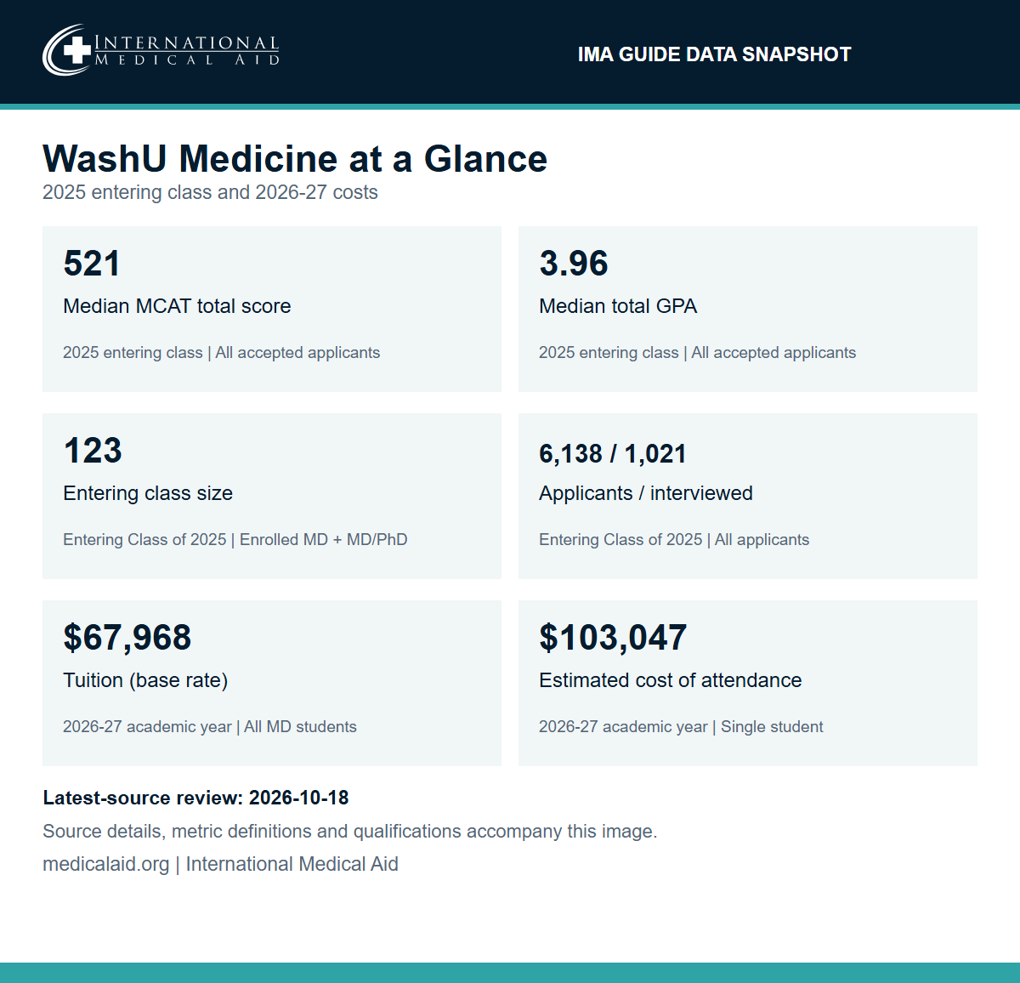Image resolution: width=1020 pixels, height=983 pixels.
Task: Click the 'IMA GUIDE DATA SNAPSHOT' header text
Action: tap(714, 54)
